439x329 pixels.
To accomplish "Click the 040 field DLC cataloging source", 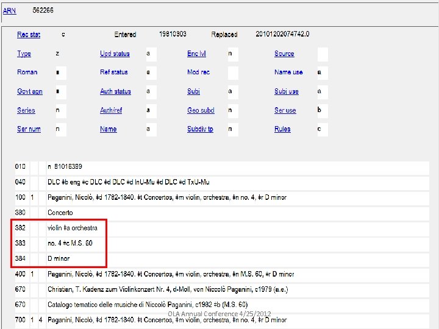I will tap(238, 182).
